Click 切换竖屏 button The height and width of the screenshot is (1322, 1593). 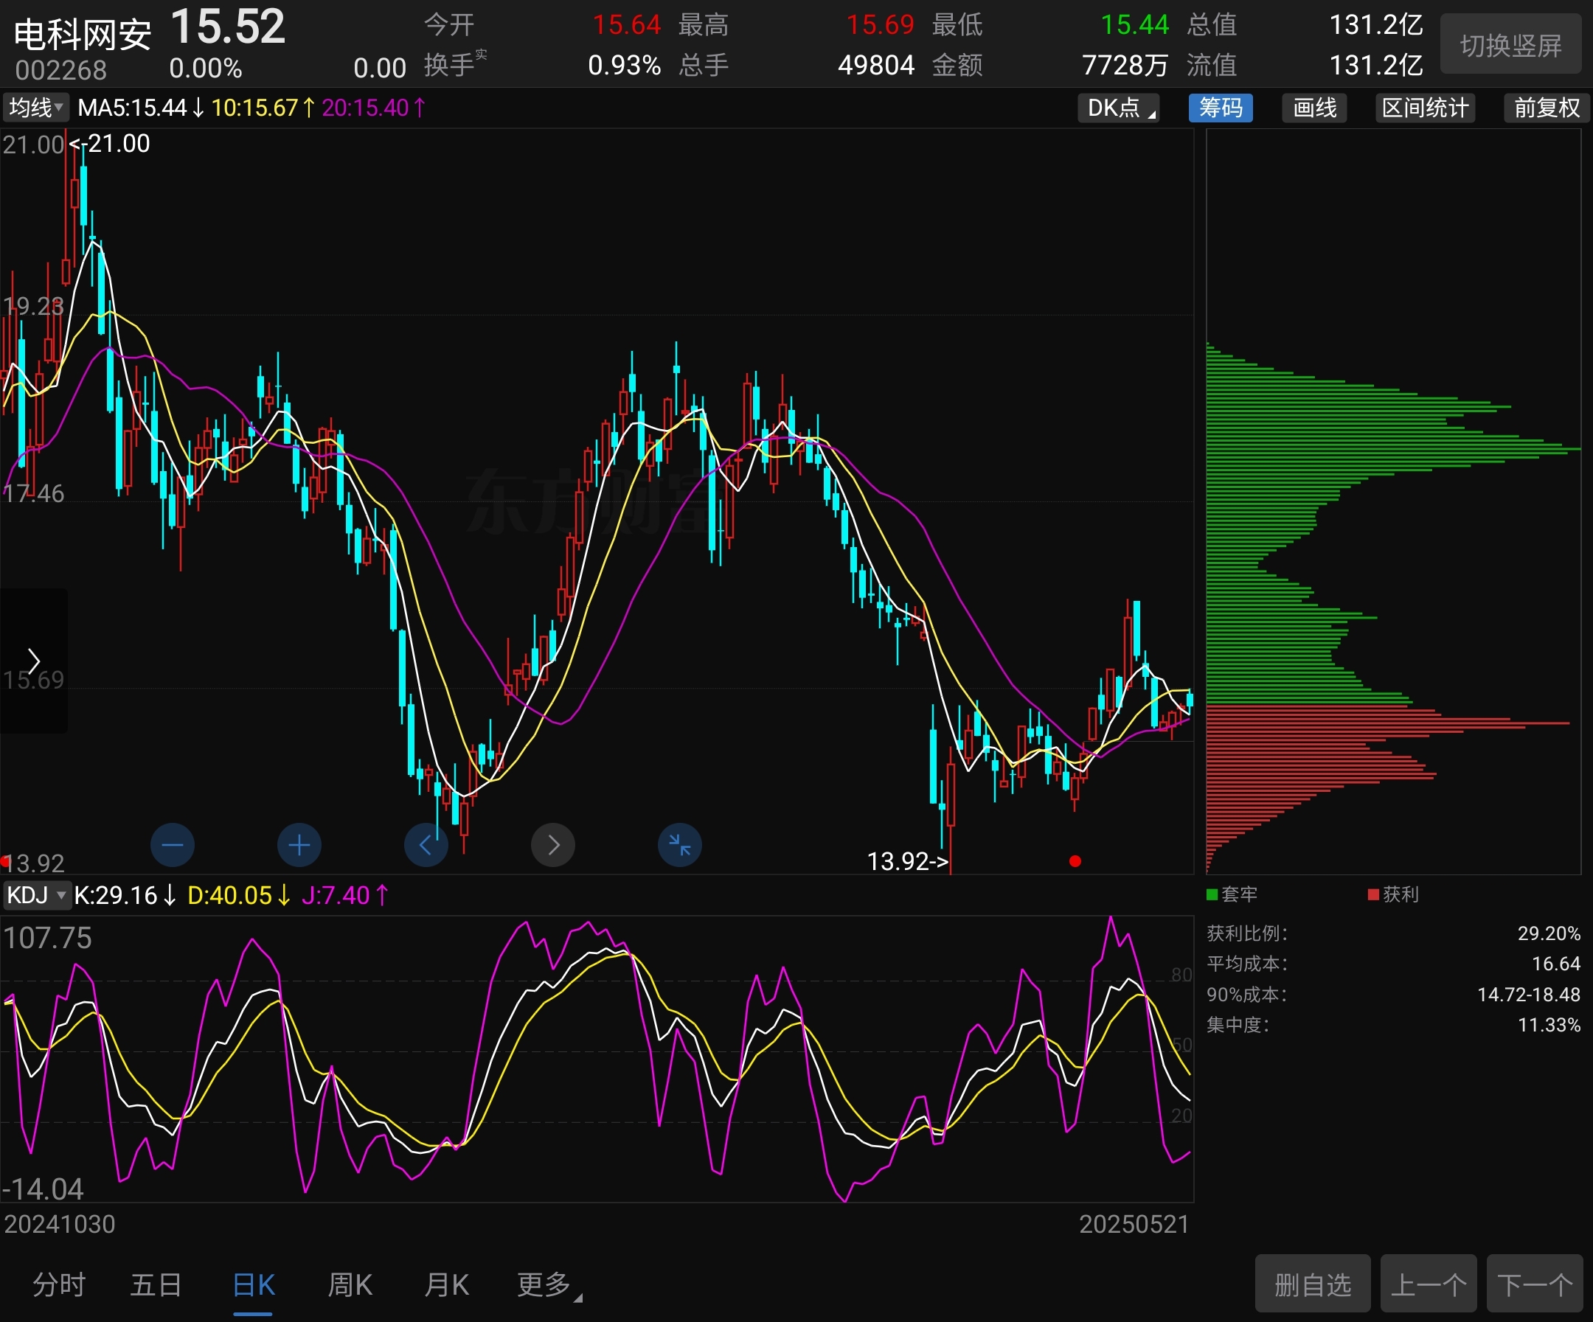[1511, 46]
